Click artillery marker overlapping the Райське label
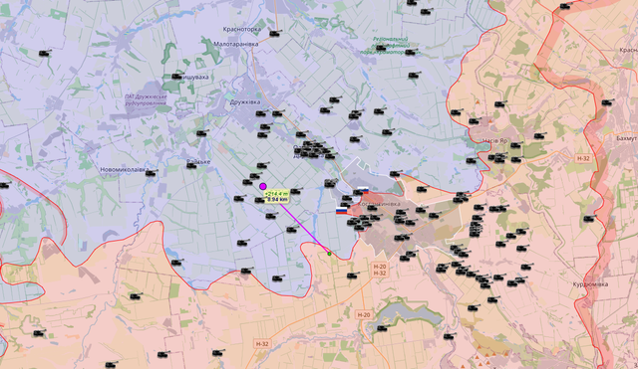Image resolution: width=638 pixels, height=369 pixels. (x=191, y=165)
